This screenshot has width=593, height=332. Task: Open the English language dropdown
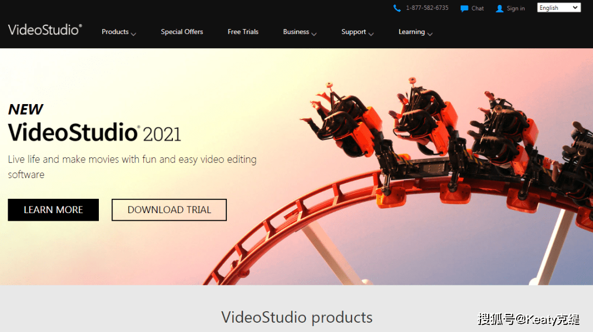[x=559, y=8]
